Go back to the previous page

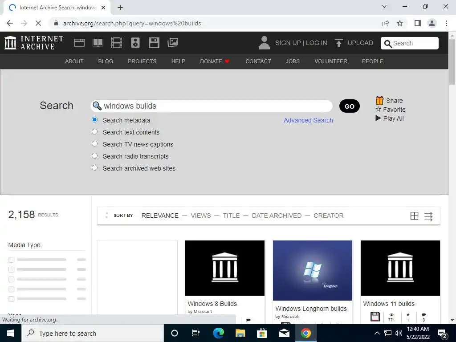10,23
